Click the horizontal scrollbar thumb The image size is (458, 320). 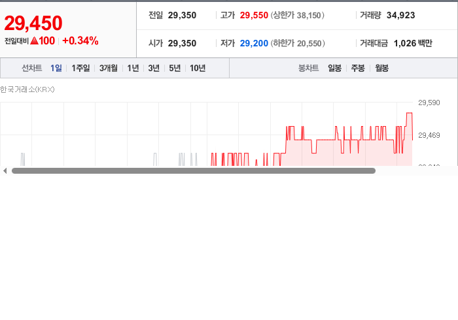tap(194, 171)
